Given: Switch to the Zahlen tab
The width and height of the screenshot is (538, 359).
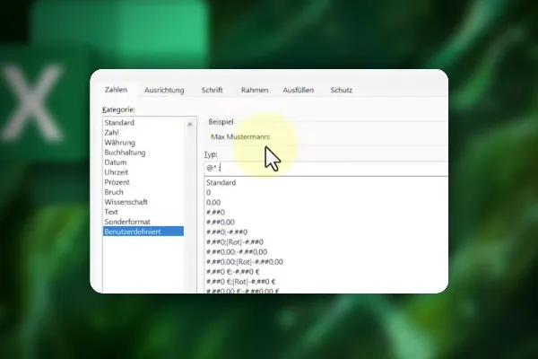Looking at the screenshot, I should tap(116, 90).
